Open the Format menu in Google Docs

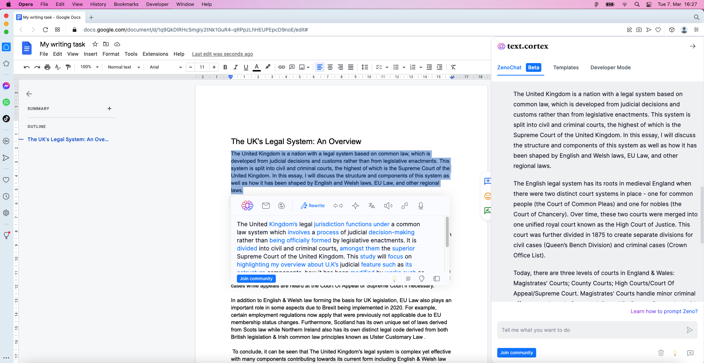111,54
